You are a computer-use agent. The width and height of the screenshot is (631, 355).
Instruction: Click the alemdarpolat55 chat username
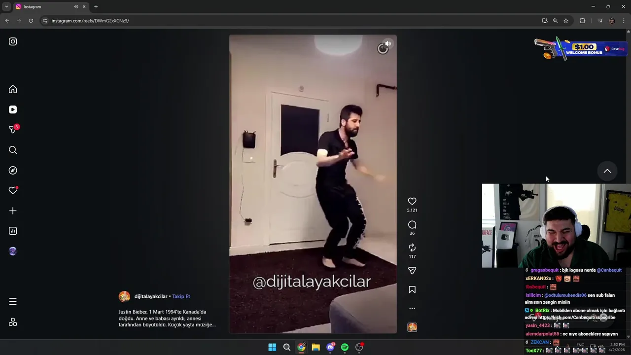542,334
